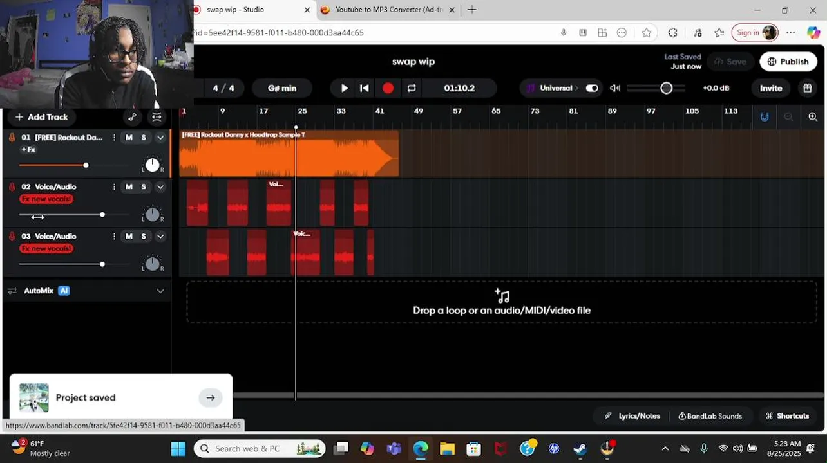
Task: Publish the swap wip project
Action: [788, 62]
